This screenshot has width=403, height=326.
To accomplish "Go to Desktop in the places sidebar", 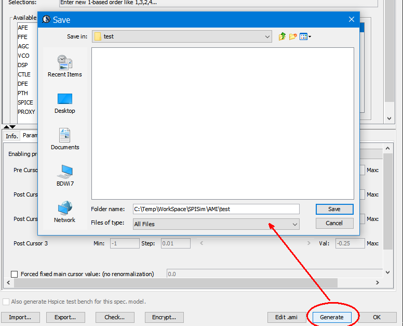I will 64,103.
